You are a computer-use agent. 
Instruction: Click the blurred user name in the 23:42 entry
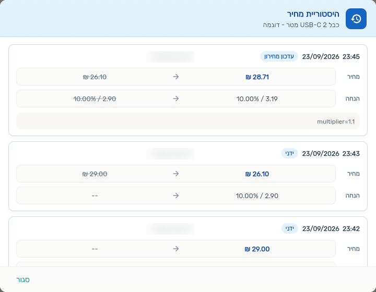(x=170, y=229)
